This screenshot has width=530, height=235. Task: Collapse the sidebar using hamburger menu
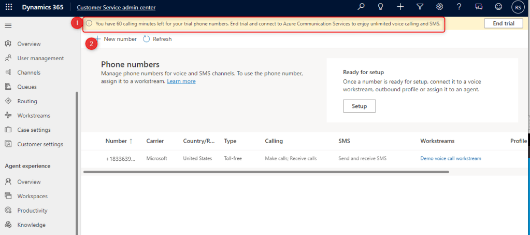coord(8,25)
